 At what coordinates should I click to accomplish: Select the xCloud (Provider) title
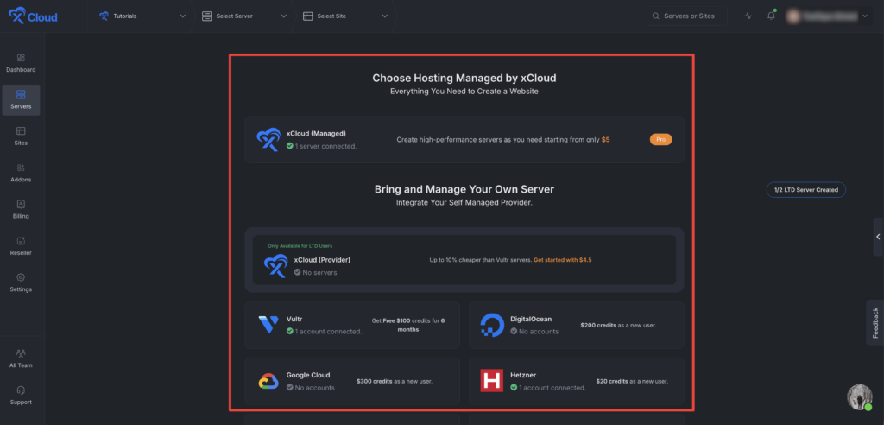[x=323, y=260]
